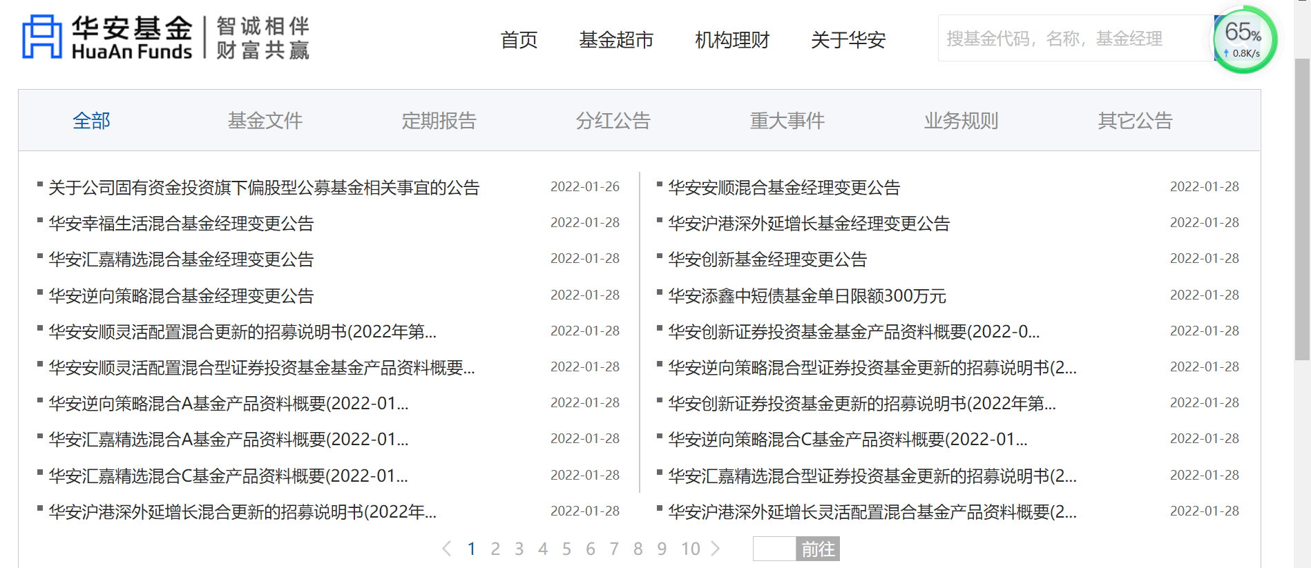Open 华安逆向策略混合A基金产品资料概要
1311x568 pixels.
tap(229, 404)
